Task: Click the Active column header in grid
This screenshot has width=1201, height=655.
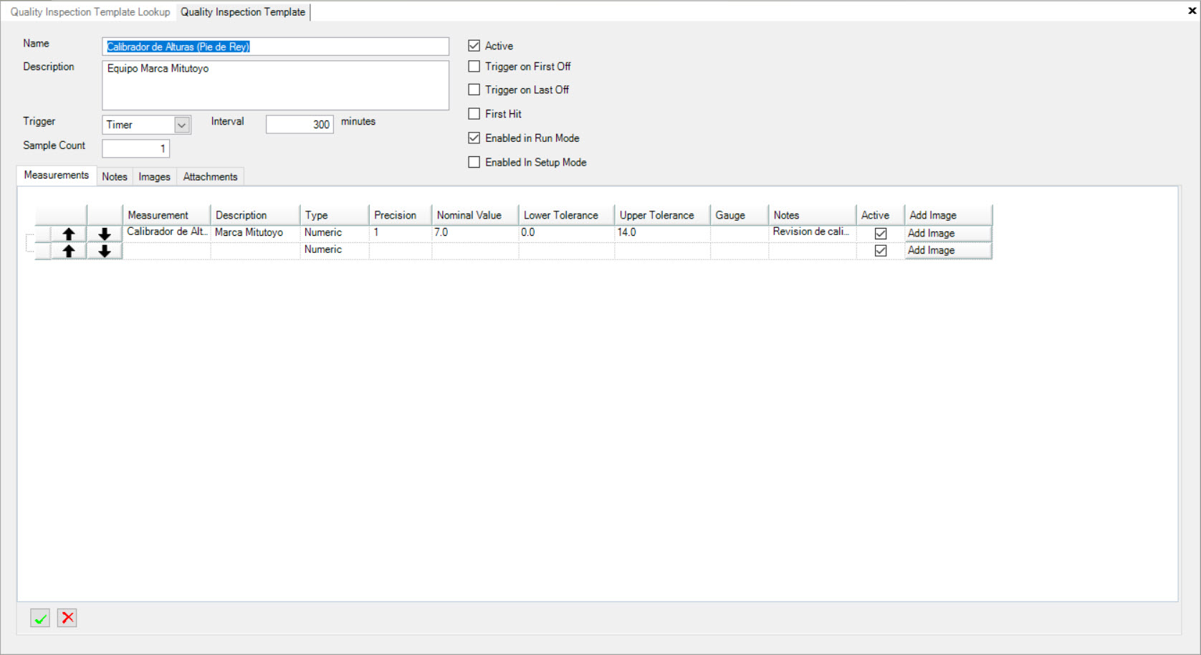Action: point(881,215)
